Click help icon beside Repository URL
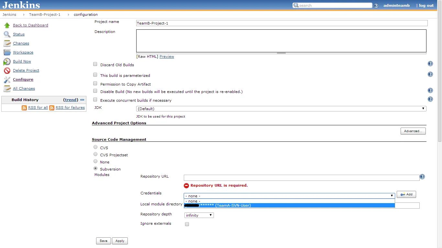 point(422,177)
